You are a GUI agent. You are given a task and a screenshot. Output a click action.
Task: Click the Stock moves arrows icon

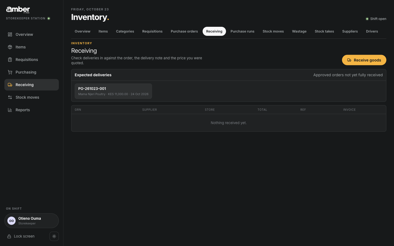tap(10, 97)
